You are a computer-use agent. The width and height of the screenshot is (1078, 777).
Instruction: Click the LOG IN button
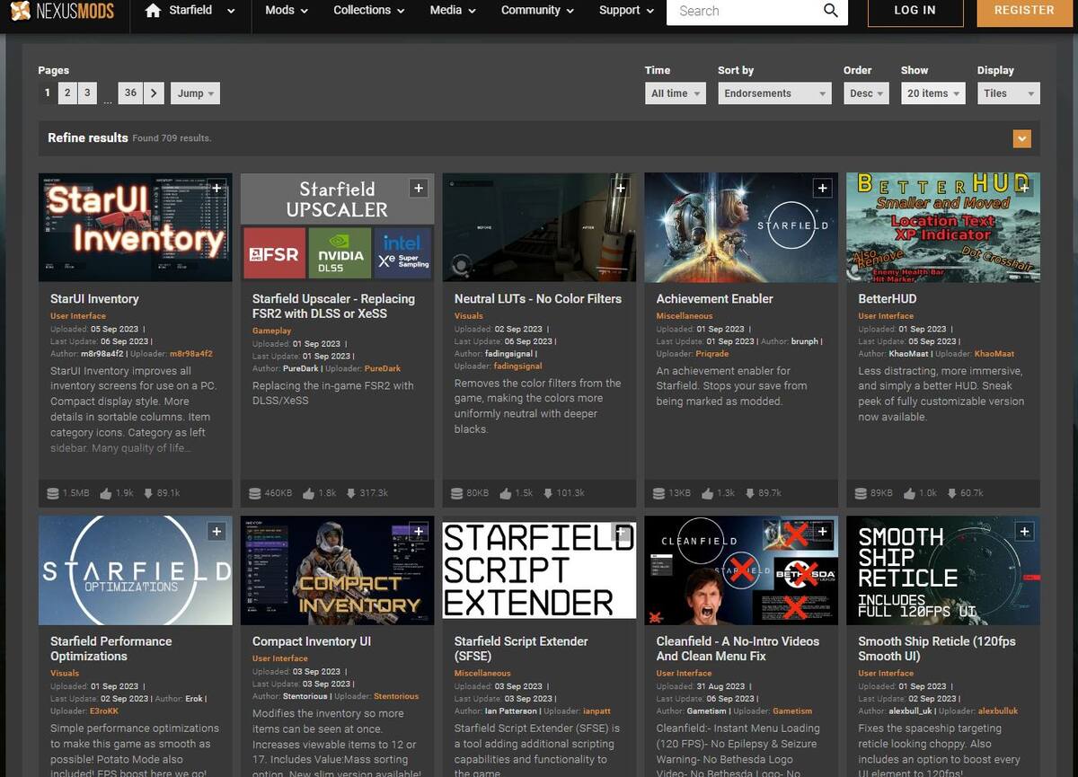[915, 11]
